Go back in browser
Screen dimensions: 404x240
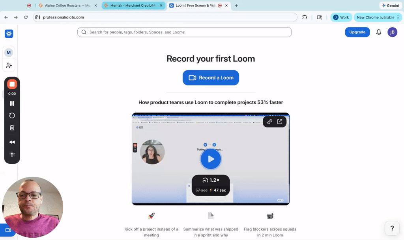[6, 17]
